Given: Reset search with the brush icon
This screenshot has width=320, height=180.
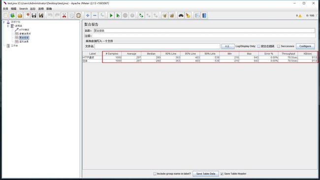Looking at the screenshot, I should click(188, 16).
